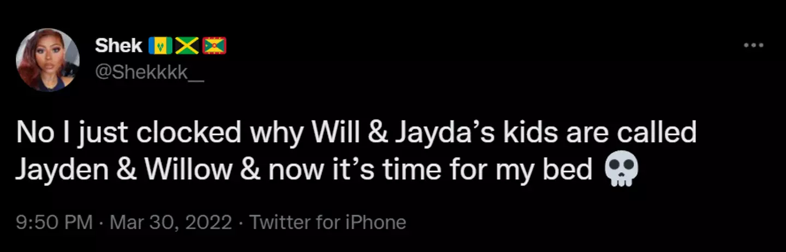
Task: Click the 9:50 PM timestamp
Action: (55, 222)
